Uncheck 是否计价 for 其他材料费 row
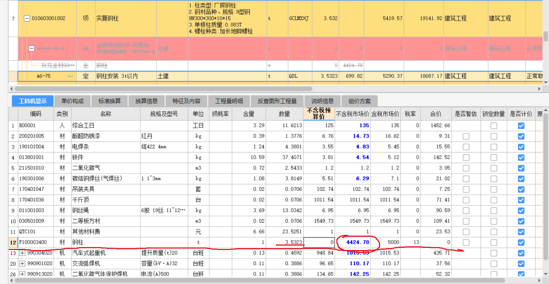The width and height of the screenshot is (549, 284). point(521,232)
